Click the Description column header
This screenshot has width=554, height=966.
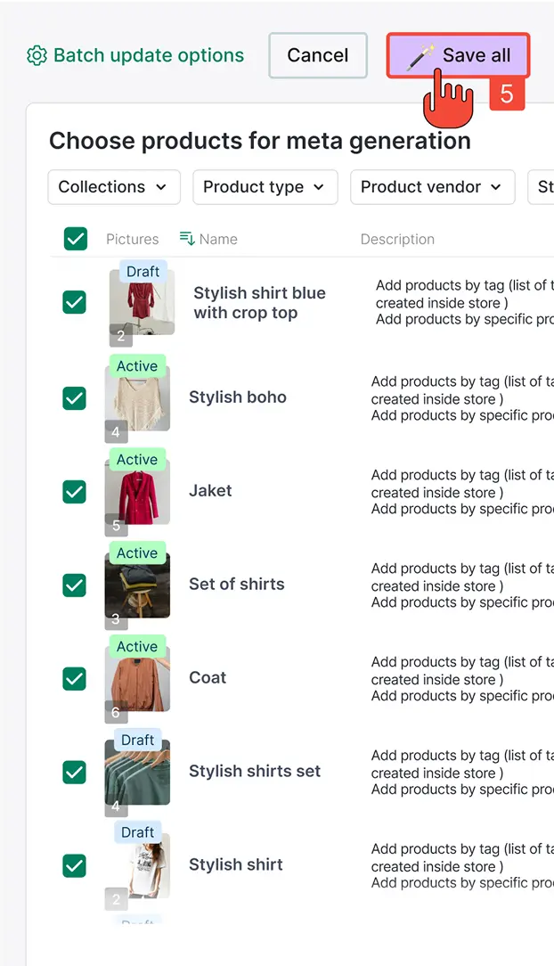[x=397, y=239]
